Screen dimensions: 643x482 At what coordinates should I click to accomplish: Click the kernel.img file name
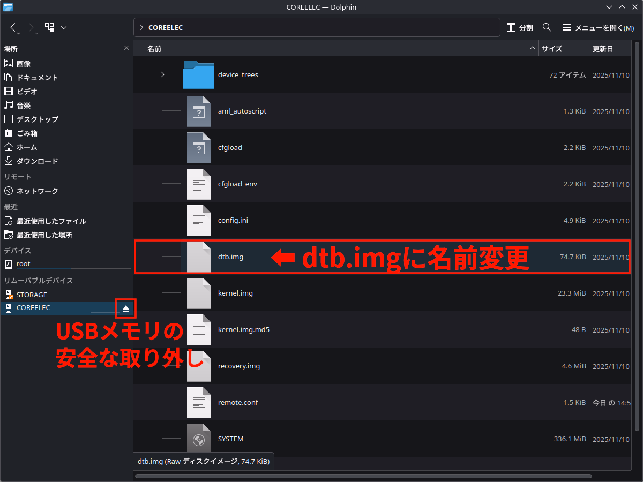tap(235, 293)
